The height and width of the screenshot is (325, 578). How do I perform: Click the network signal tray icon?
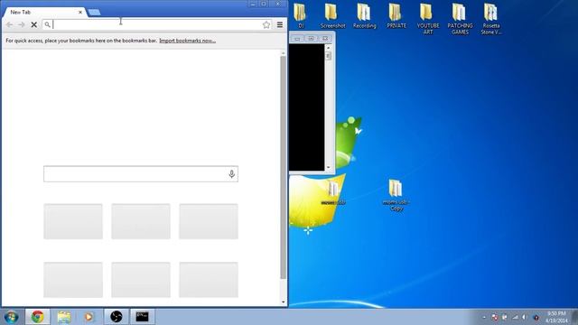[515, 317]
